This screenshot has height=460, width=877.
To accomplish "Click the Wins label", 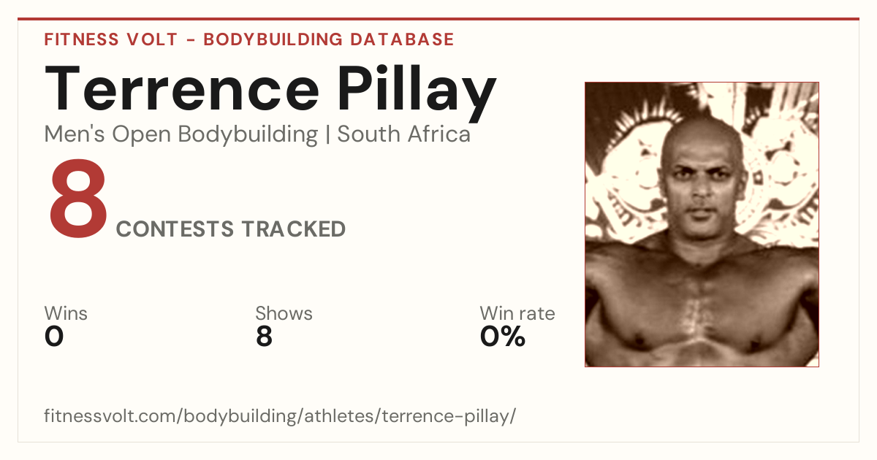I will [x=66, y=314].
